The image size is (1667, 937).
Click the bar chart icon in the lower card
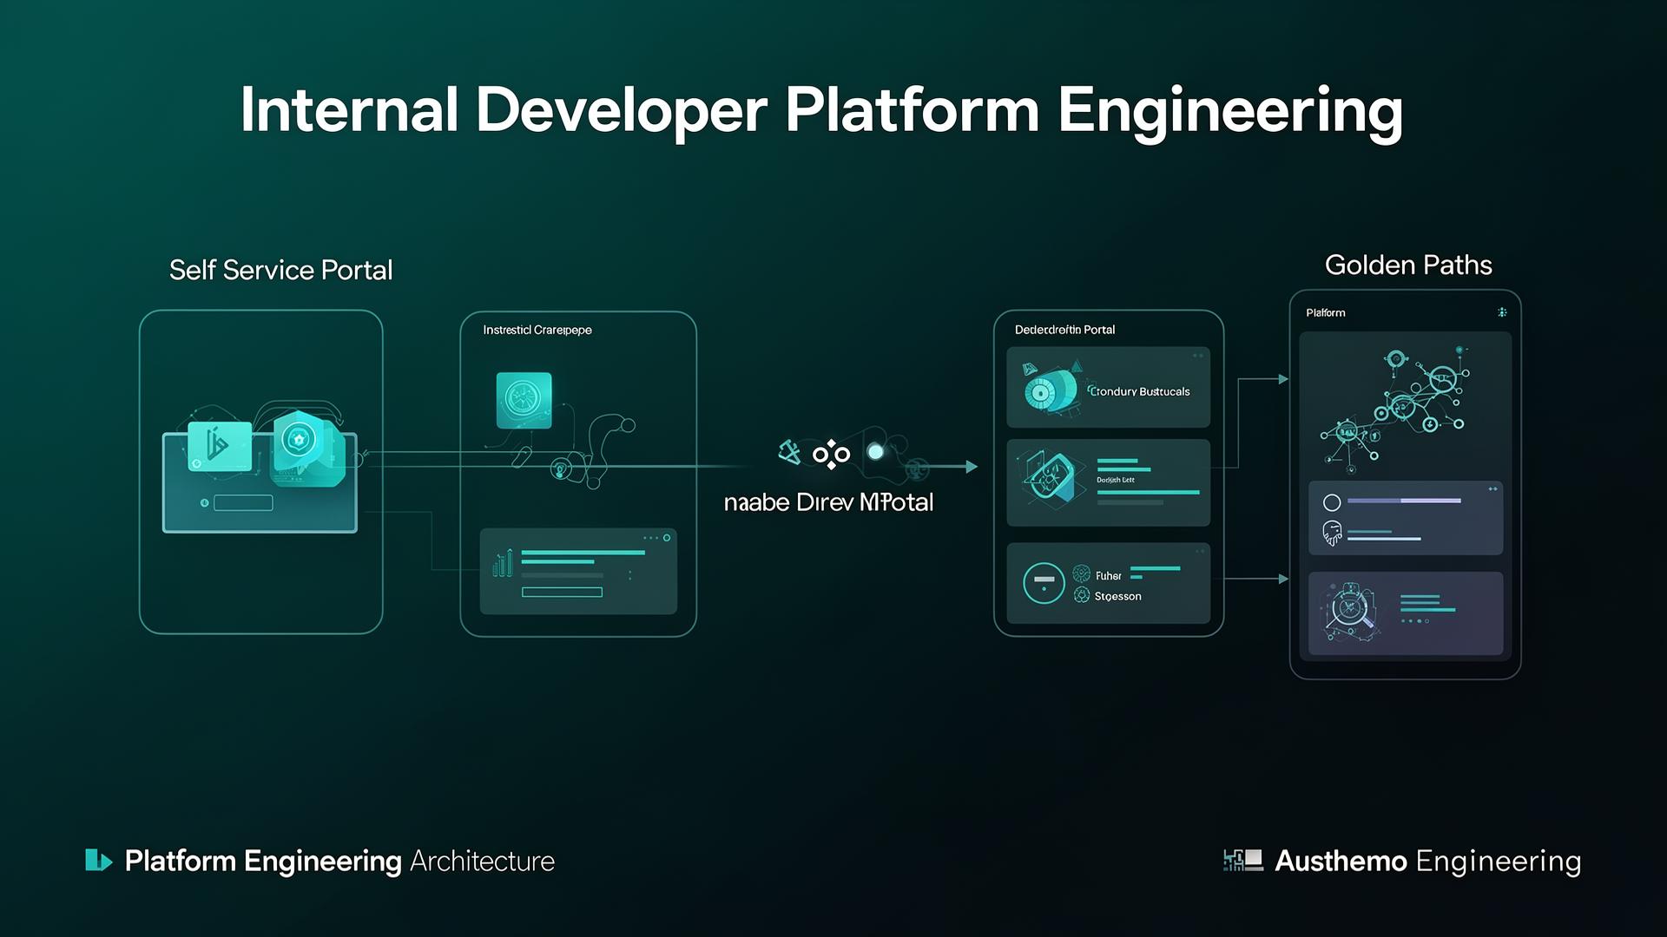coord(503,563)
